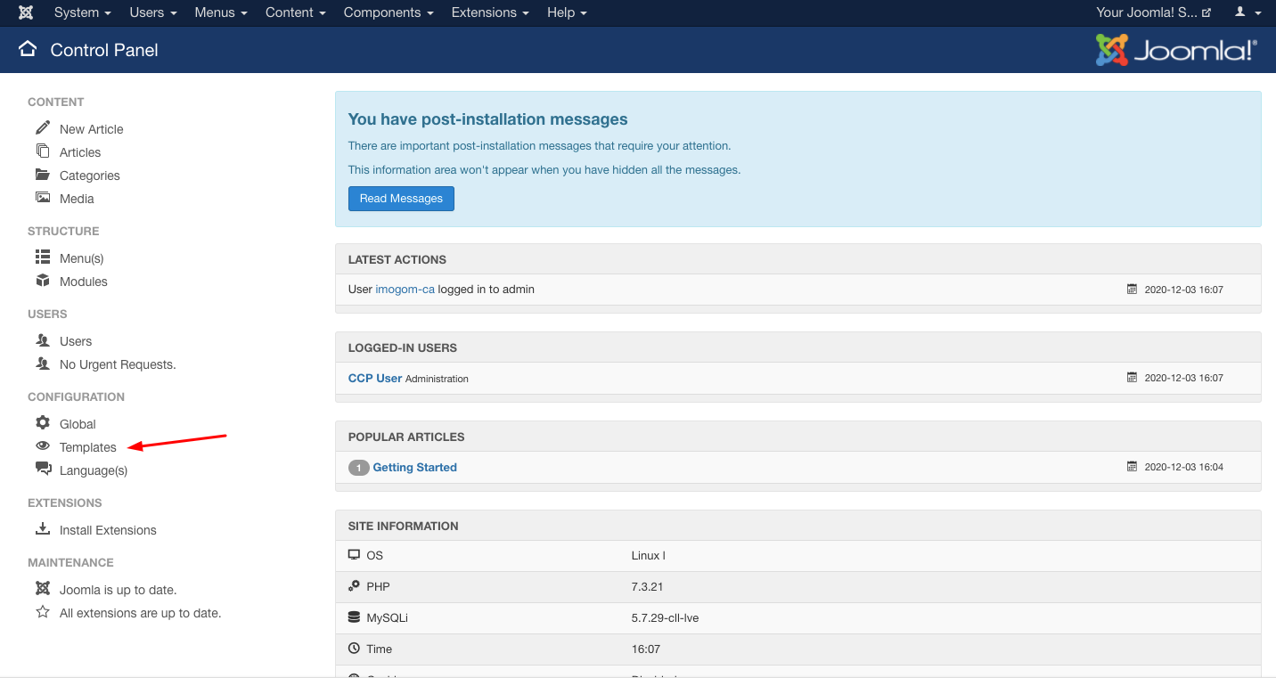This screenshot has width=1276, height=678.
Task: Click the Joomla logo icon in top bar
Action: click(x=26, y=12)
